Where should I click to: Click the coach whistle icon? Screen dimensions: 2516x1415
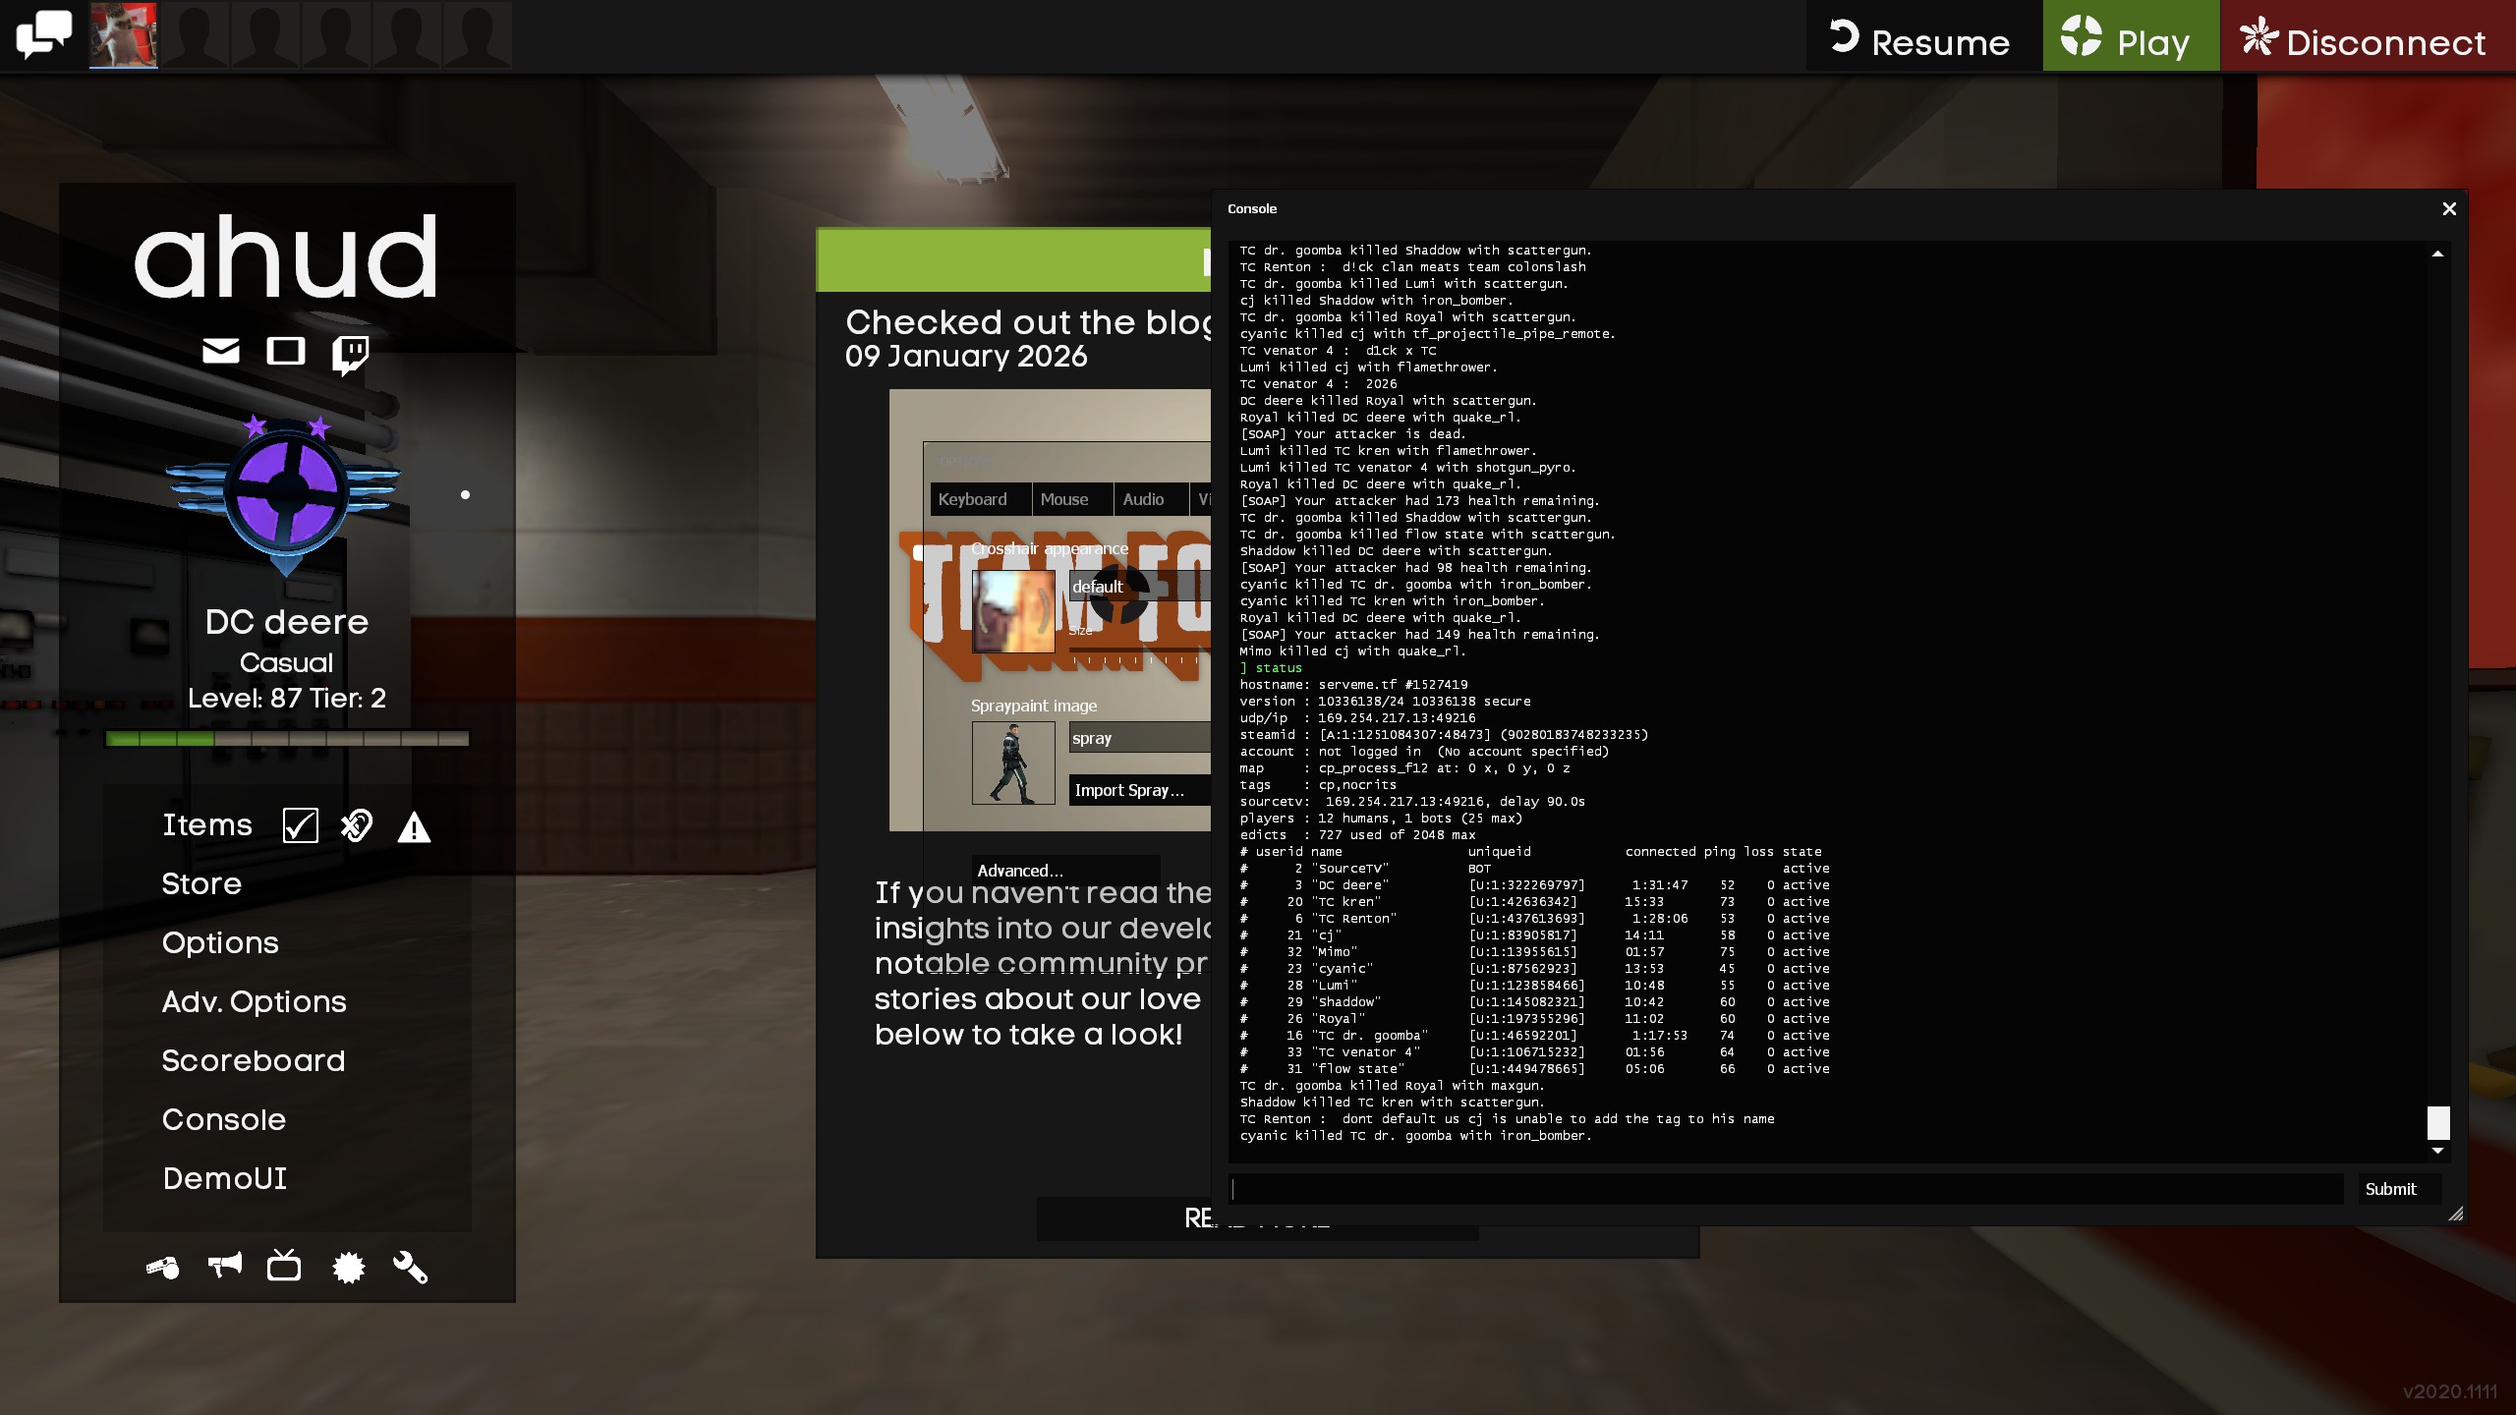click(x=163, y=1268)
